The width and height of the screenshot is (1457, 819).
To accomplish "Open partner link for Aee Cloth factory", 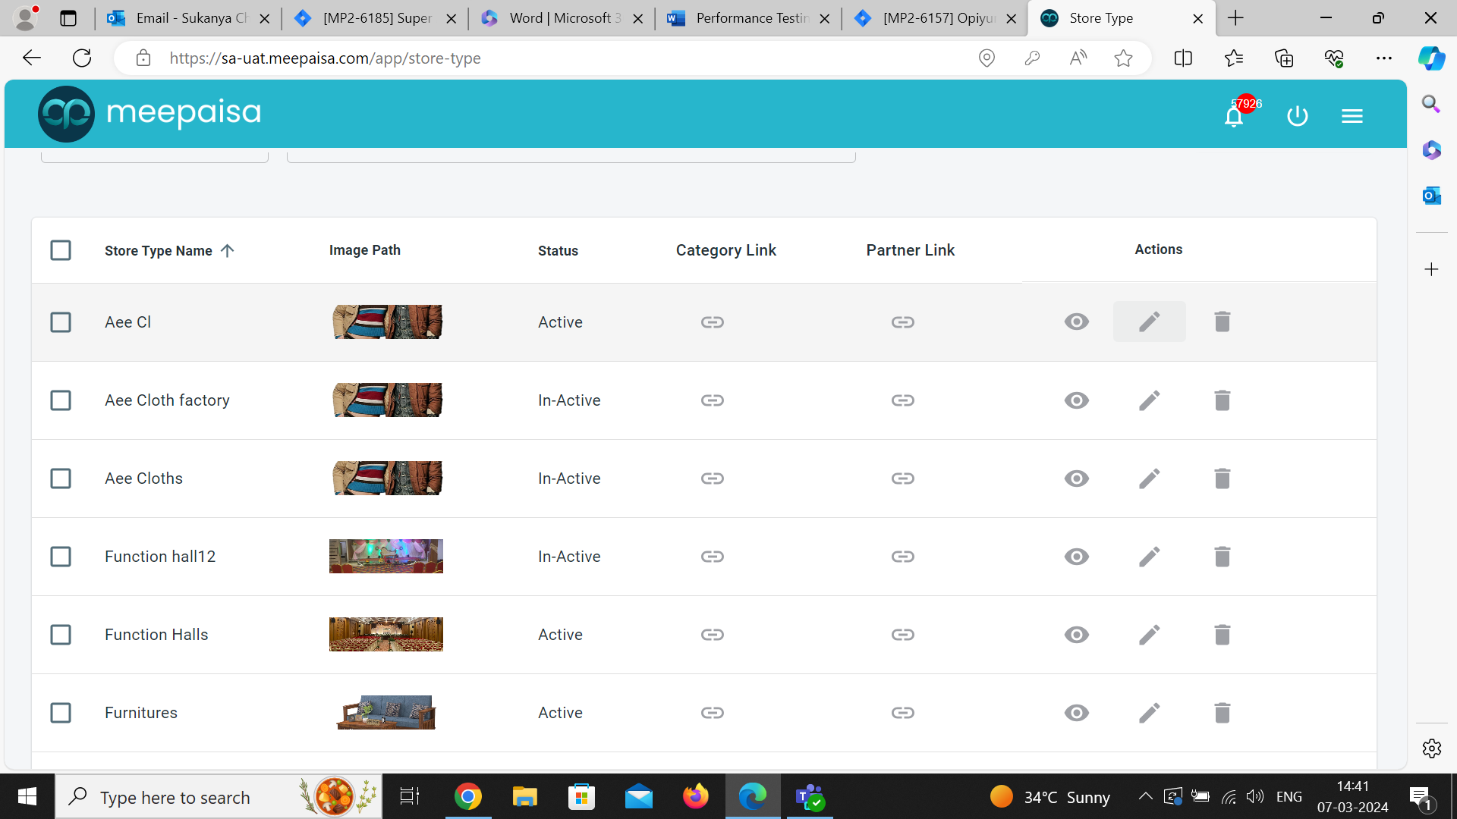I will tap(903, 400).
